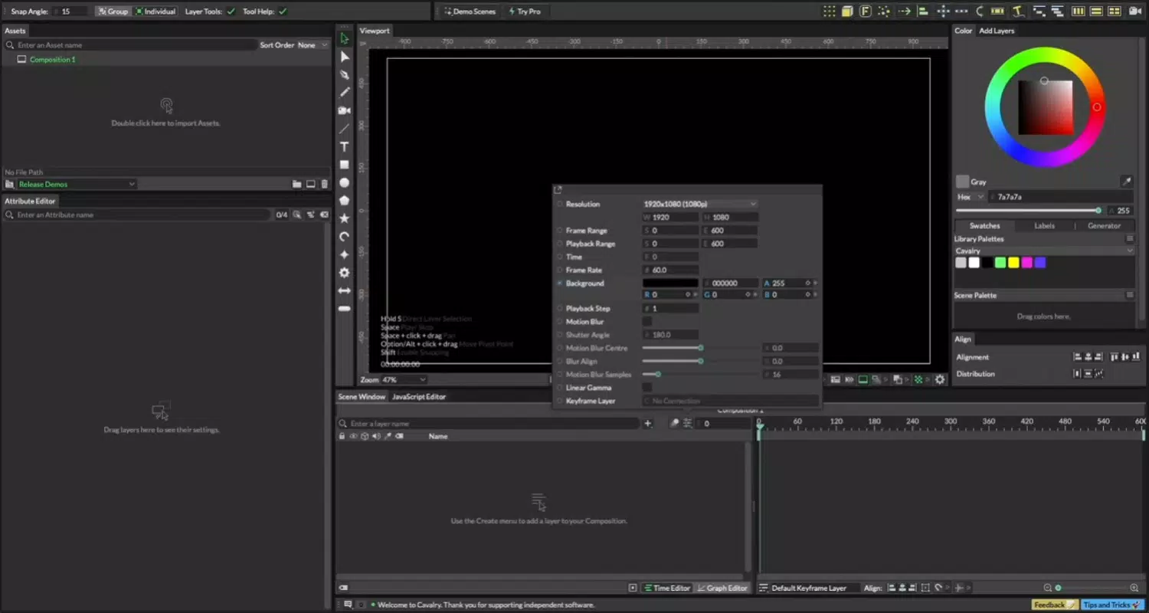Add a new layer with plus icon
This screenshot has height=613, width=1149.
(648, 423)
